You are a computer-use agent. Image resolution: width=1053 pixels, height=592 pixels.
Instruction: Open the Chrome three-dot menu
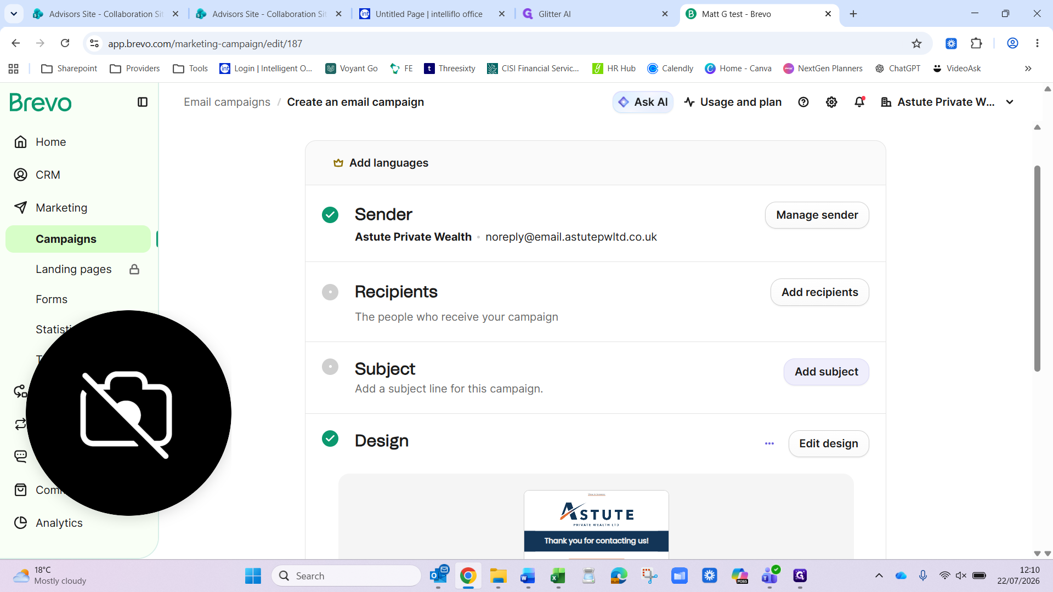tap(1037, 43)
